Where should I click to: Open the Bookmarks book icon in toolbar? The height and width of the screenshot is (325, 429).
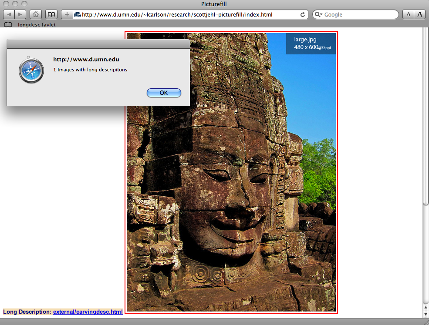point(51,14)
